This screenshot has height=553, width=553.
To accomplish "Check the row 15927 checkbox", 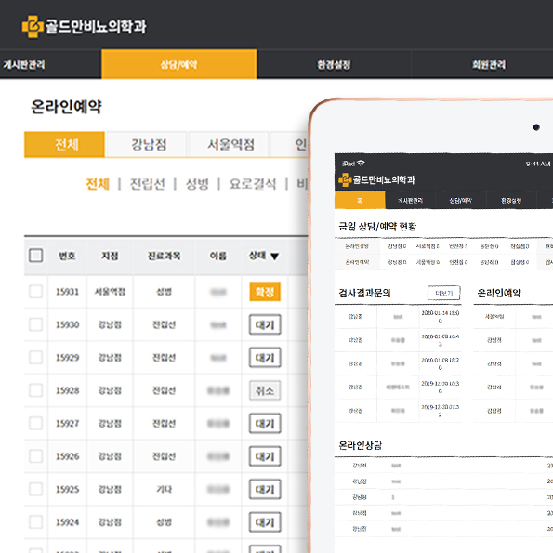I will pyautogui.click(x=35, y=423).
